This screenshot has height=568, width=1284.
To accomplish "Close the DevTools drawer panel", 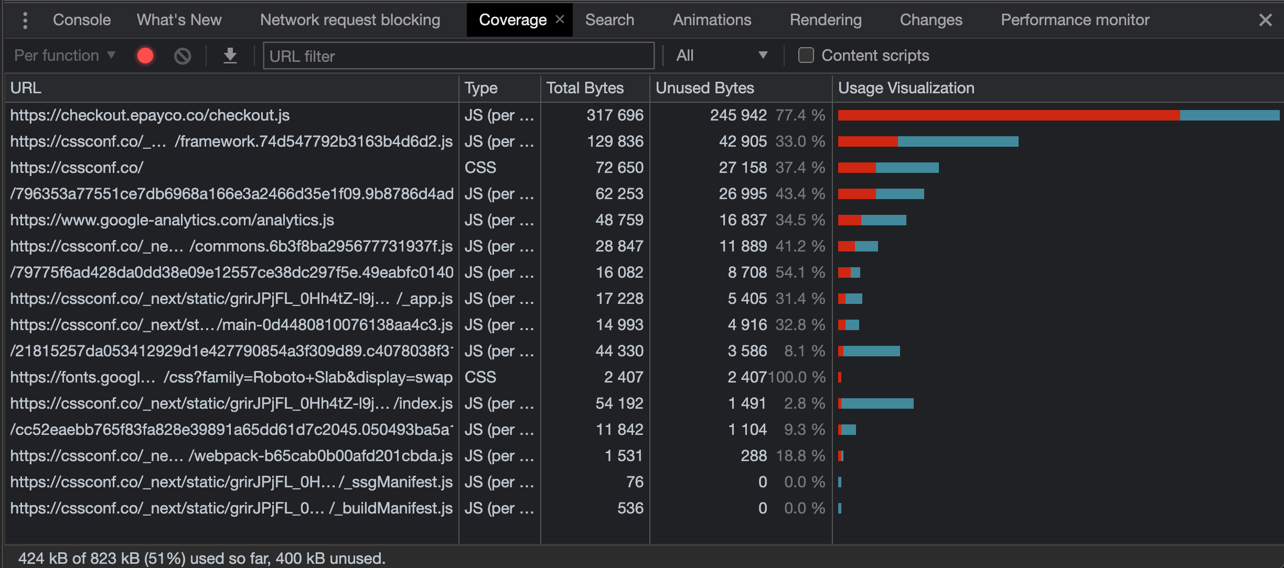I will point(1265,20).
